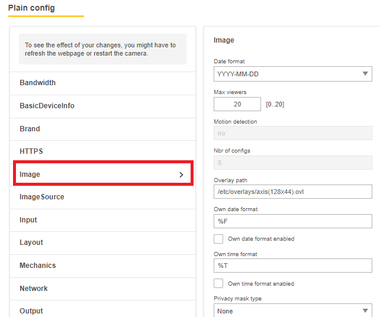Image resolution: width=380 pixels, height=317 pixels.
Task: Enable Own time format checkbox
Action: click(x=218, y=283)
